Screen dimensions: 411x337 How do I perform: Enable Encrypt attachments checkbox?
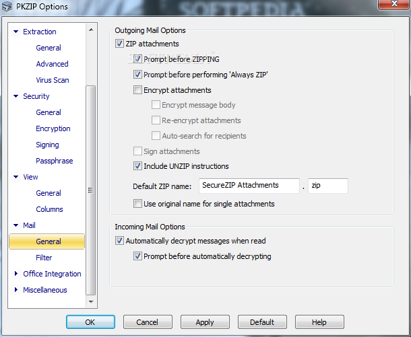tap(137, 89)
